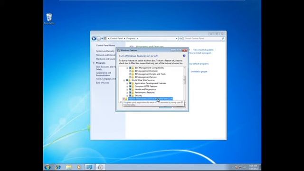The image size is (304, 171).
Task: Click the volume icon in system tray
Action: [244, 167]
